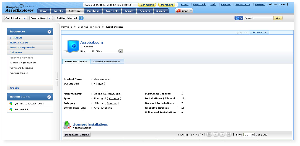This screenshot has width=300, height=146.
Task: Open the About link
Action: [185, 4]
